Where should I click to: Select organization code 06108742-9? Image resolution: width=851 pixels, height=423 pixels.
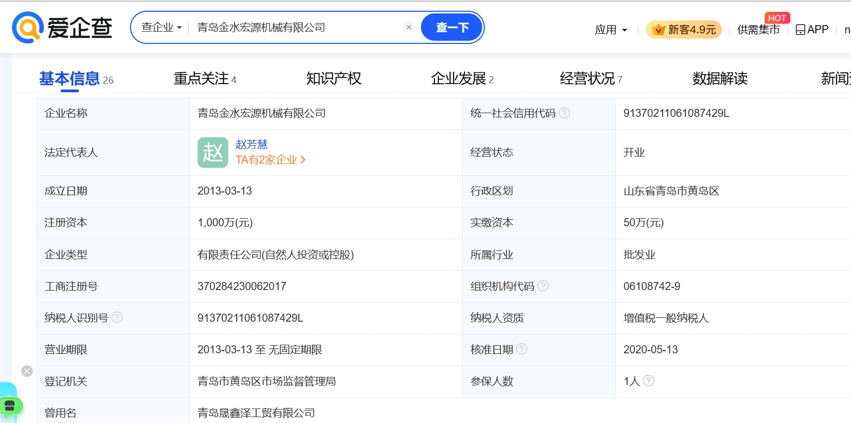click(651, 286)
